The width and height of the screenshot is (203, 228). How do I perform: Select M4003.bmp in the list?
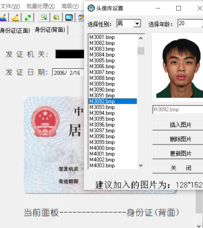(x=113, y=165)
